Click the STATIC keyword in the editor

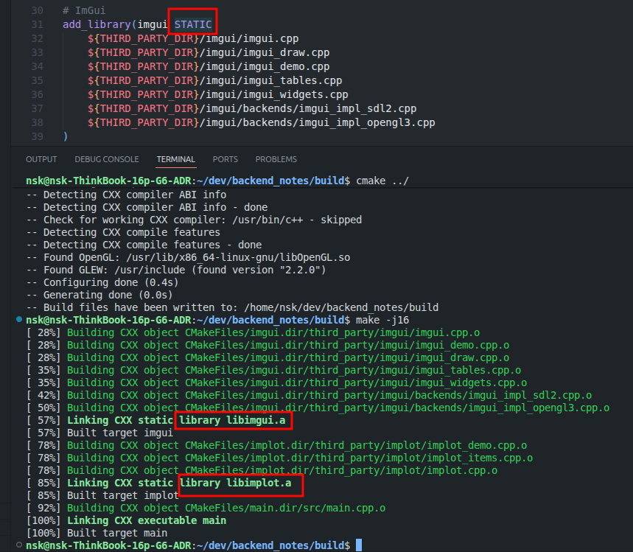(x=193, y=24)
